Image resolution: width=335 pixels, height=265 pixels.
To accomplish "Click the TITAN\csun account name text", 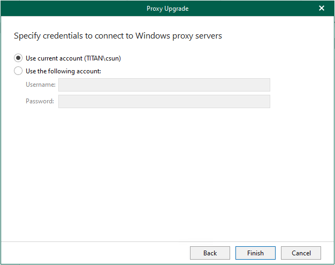I will coord(103,58).
